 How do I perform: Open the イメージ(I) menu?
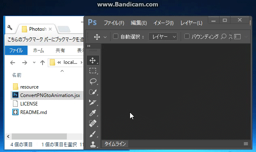coord(163,23)
